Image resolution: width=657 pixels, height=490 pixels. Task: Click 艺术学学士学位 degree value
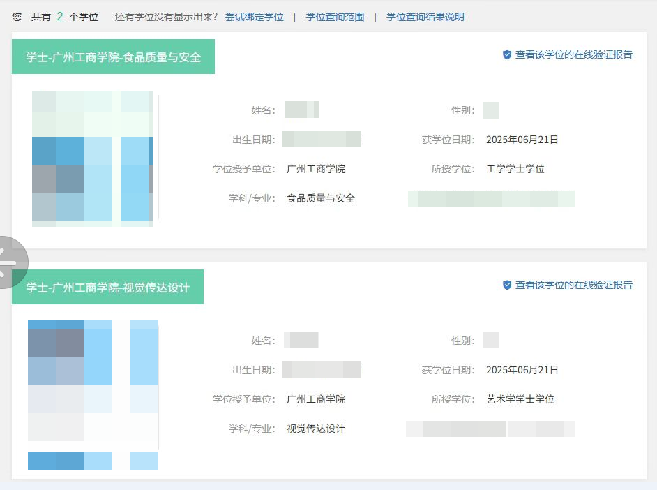(520, 399)
